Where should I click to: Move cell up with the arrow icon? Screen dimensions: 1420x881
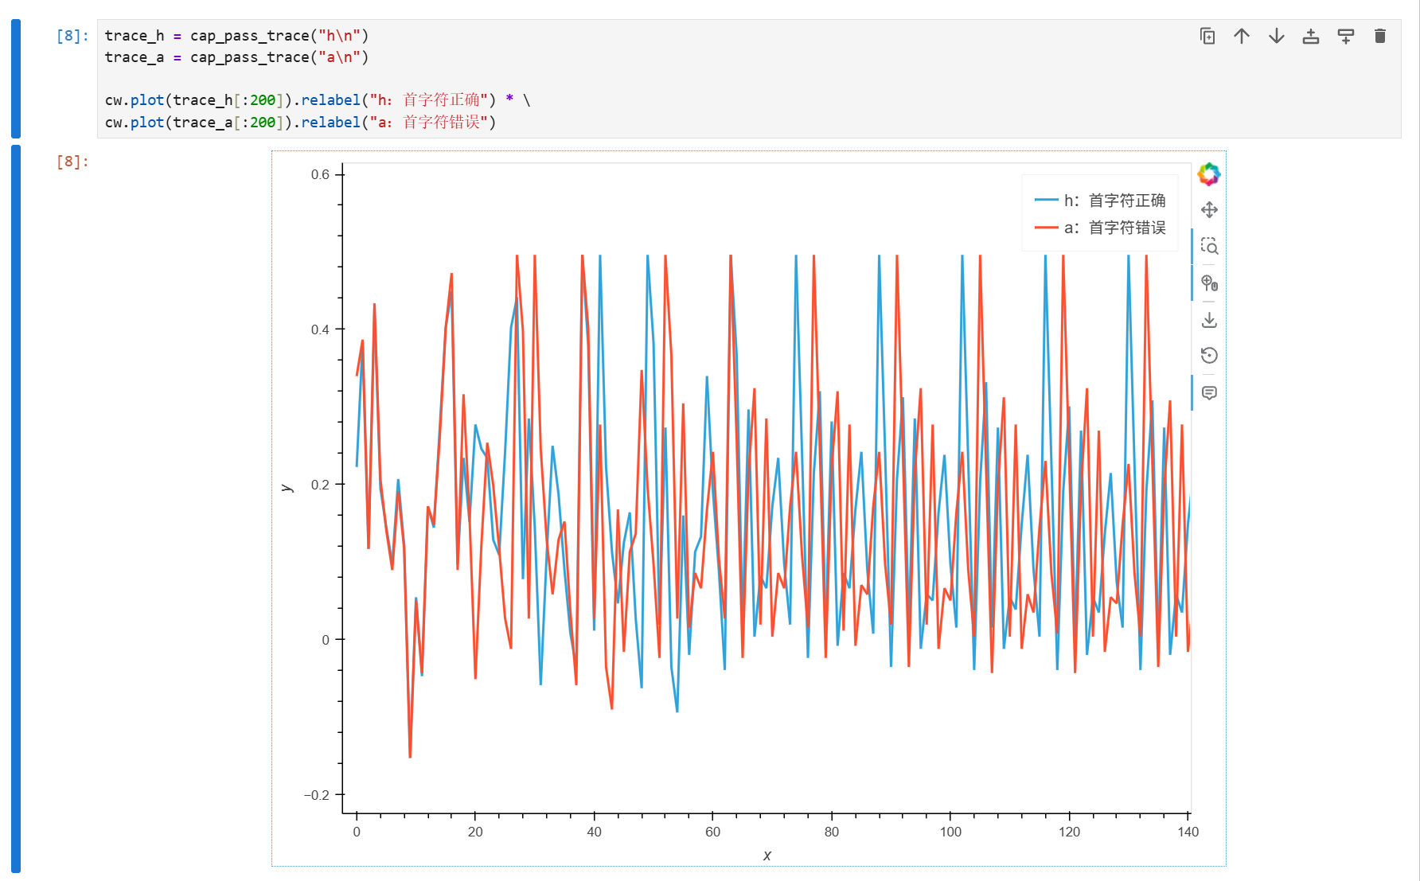pyautogui.click(x=1242, y=36)
